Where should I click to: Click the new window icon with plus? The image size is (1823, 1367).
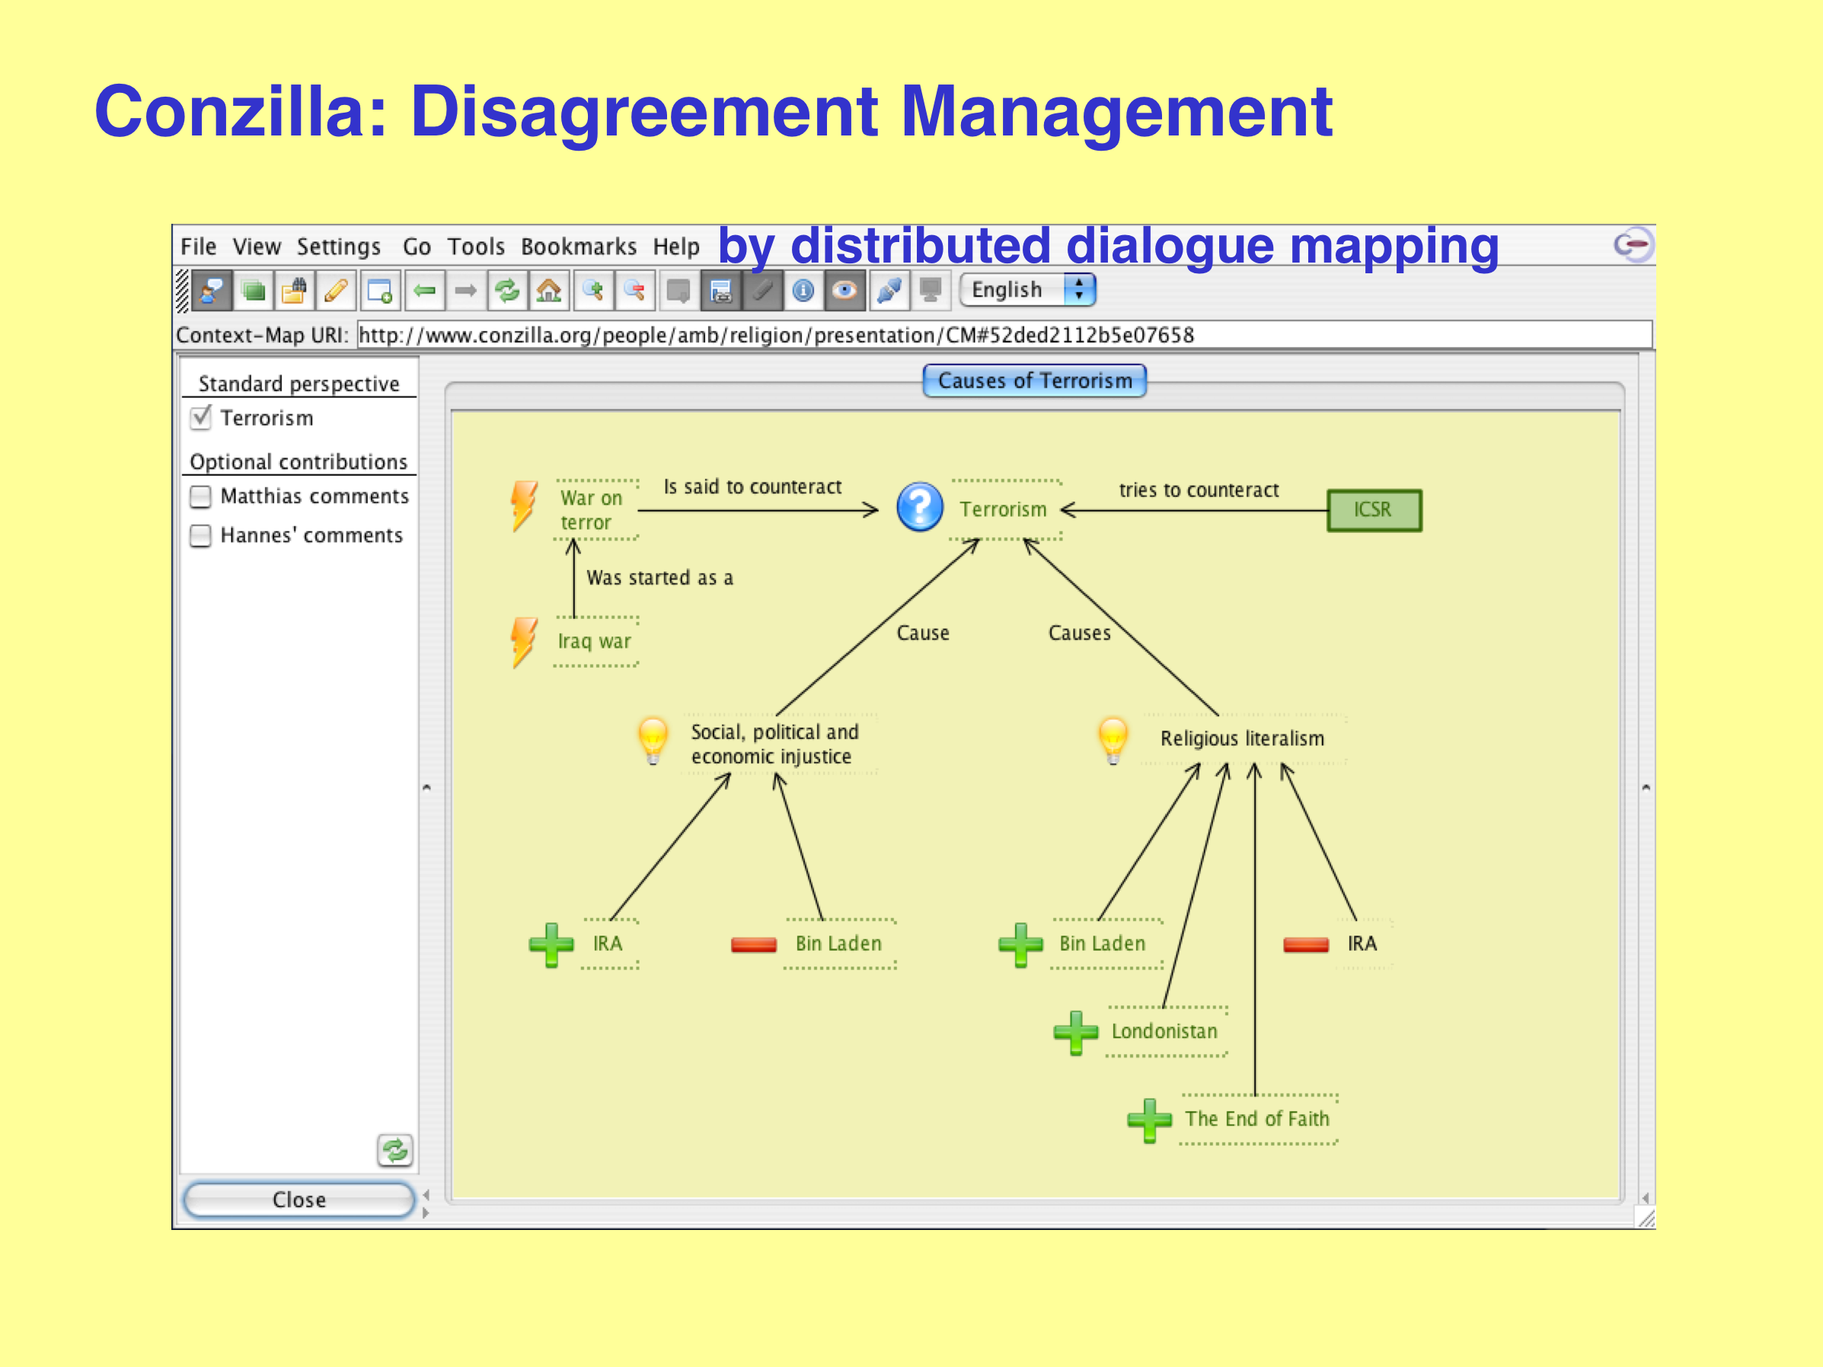coord(380,290)
